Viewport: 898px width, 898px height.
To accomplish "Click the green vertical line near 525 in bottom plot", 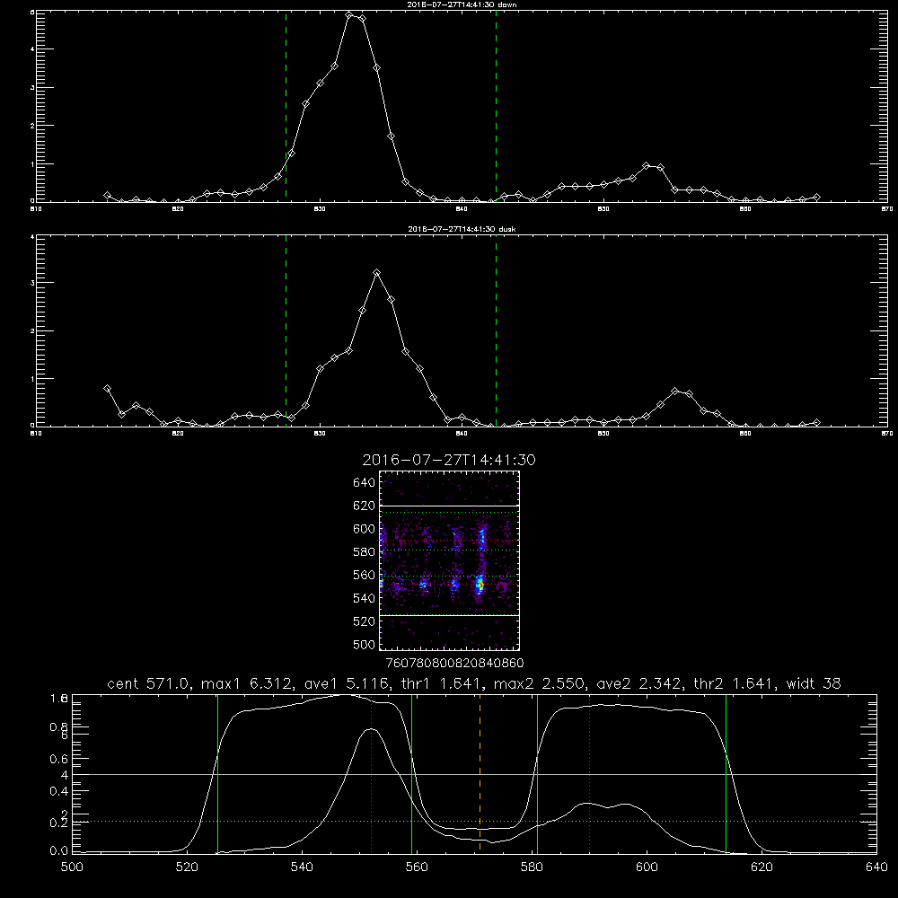I will [x=217, y=774].
